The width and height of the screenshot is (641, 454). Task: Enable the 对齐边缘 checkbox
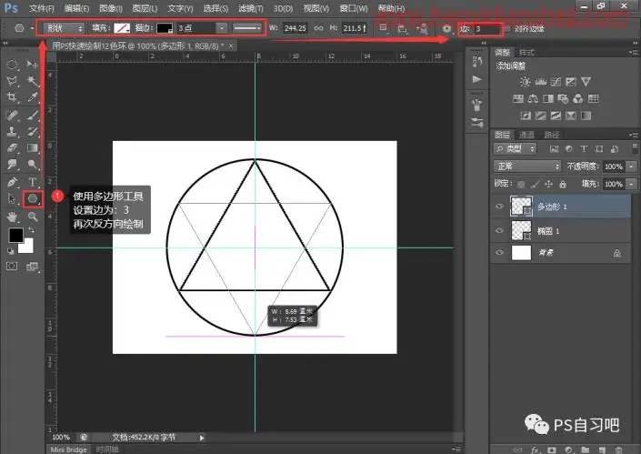tap(507, 28)
